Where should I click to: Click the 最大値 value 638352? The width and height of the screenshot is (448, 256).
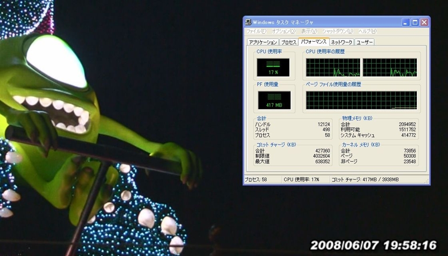pyautogui.click(x=322, y=161)
